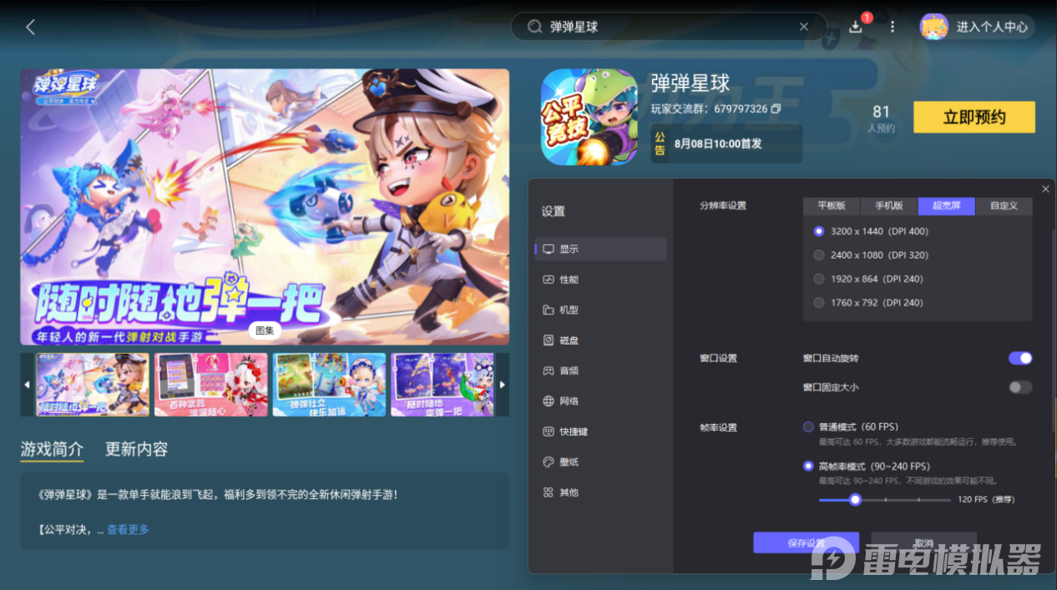Adjust the 120 FPS frame rate slider
Screen dimensions: 1057x590
(854, 499)
